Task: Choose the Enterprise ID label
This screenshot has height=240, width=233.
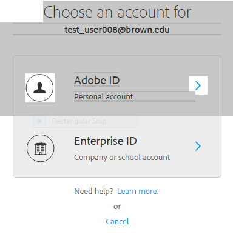Action: (x=106, y=141)
